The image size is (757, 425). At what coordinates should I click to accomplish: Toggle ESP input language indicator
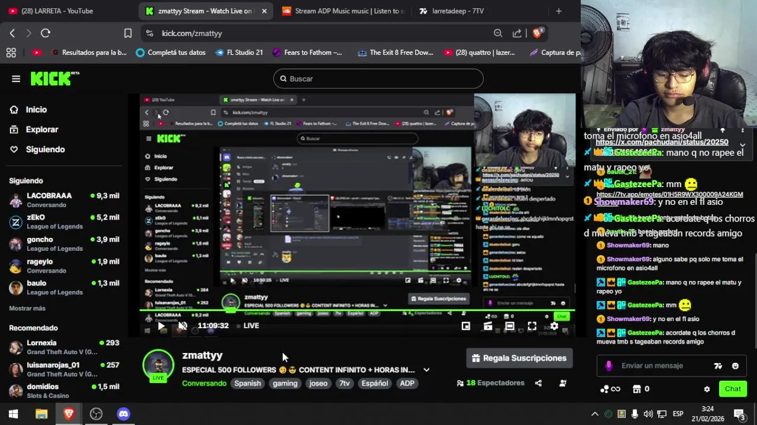[x=678, y=414]
